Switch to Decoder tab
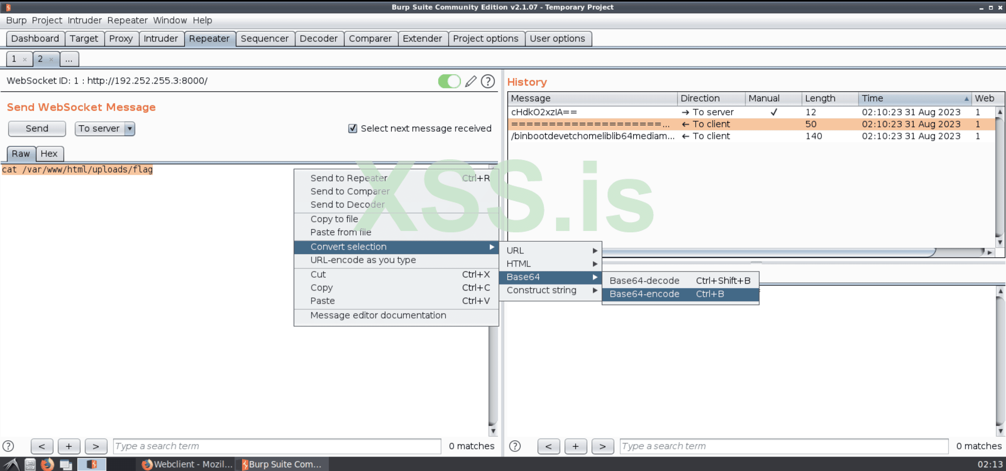The image size is (1006, 471). pyautogui.click(x=318, y=39)
